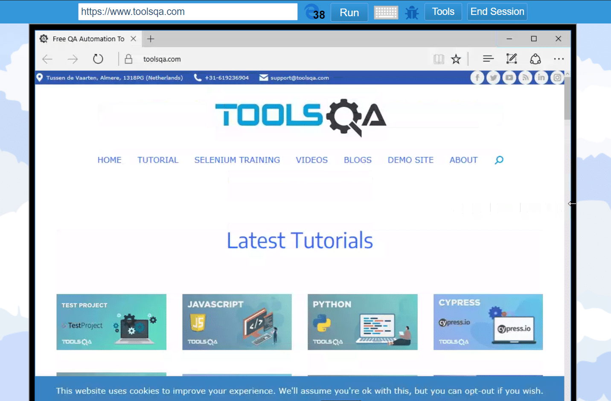Click the bug report icon

[x=412, y=12]
